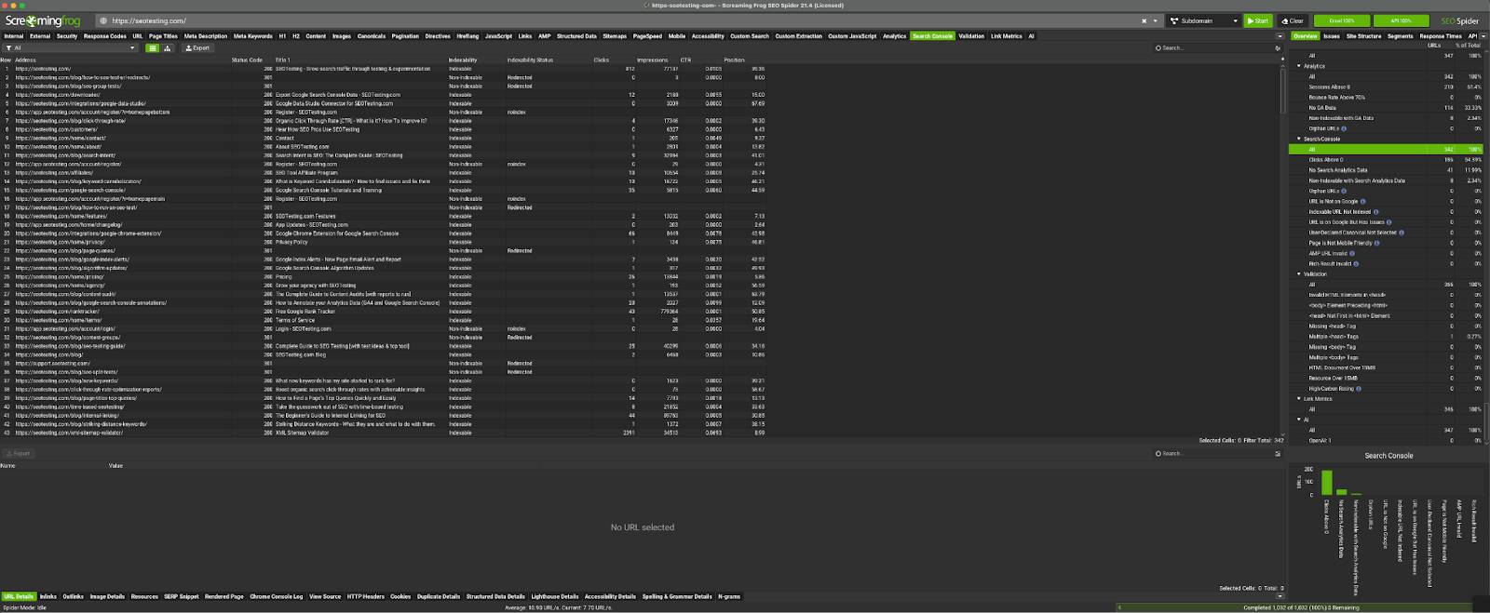This screenshot has height=613, width=1490.
Task: Clear the URL field with X icon
Action: [1145, 20]
